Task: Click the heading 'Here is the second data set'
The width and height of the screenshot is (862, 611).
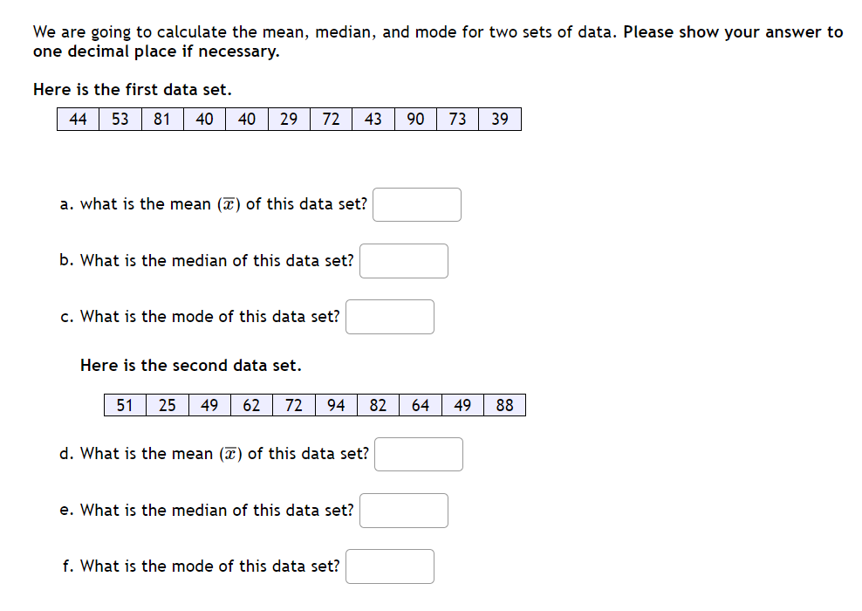Action: (191, 365)
